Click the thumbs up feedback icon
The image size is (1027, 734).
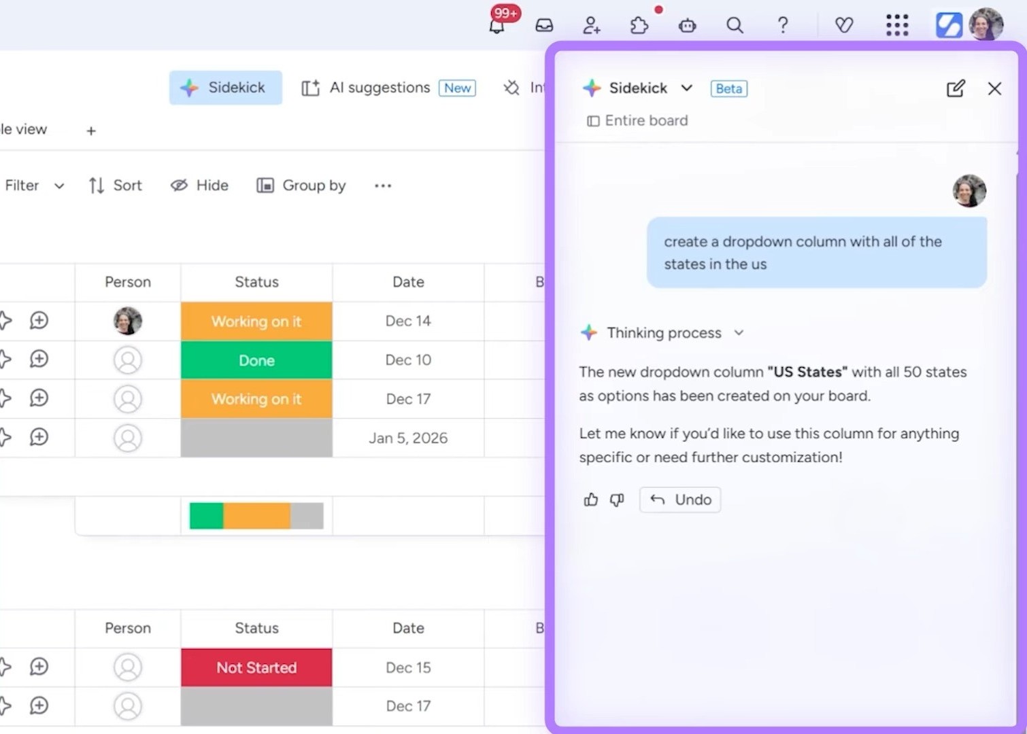[590, 500]
